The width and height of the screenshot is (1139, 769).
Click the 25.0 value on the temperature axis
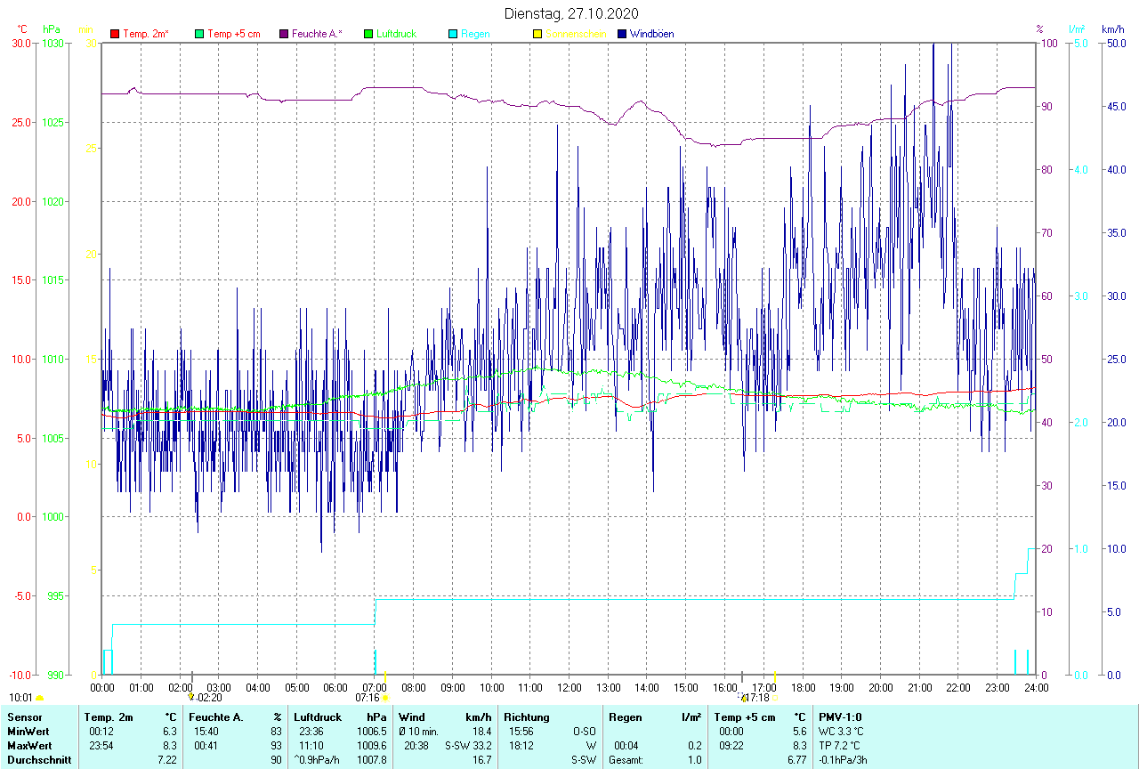coord(20,122)
